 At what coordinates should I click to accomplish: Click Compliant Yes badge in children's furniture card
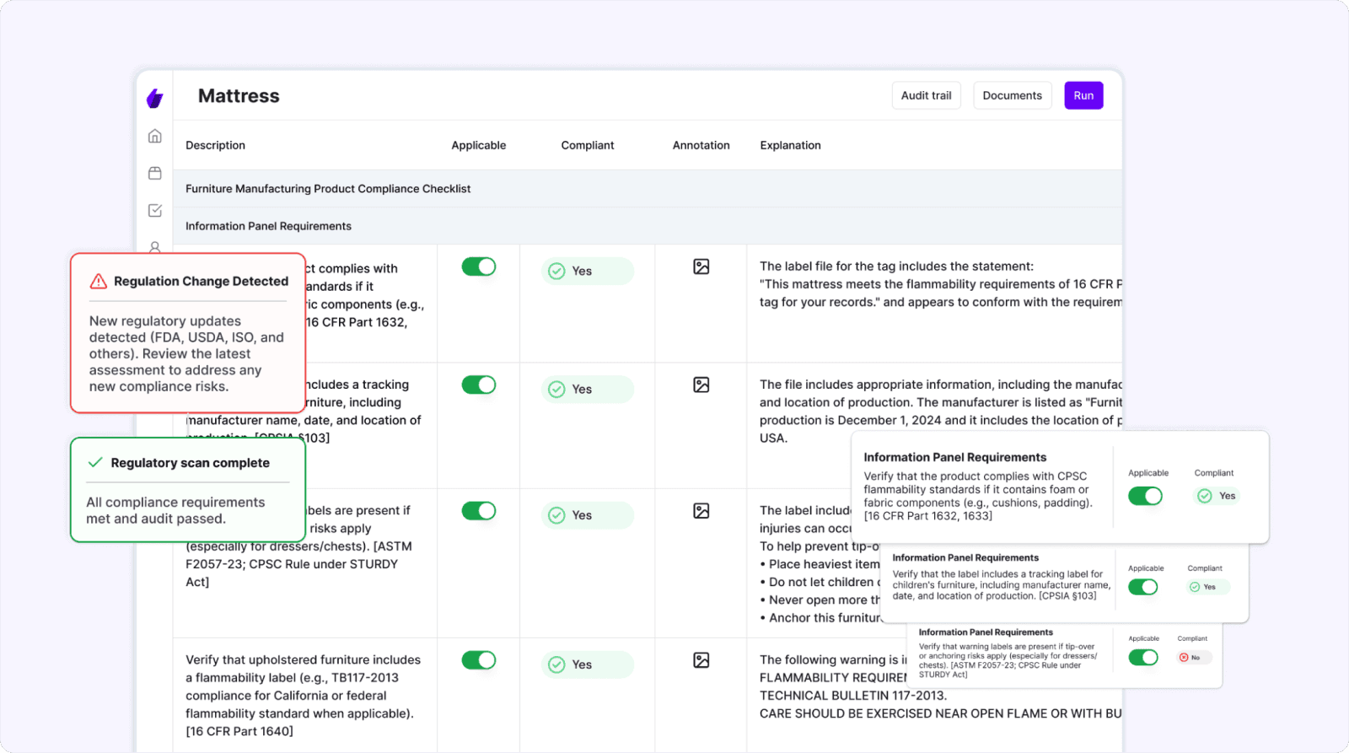click(x=1207, y=587)
